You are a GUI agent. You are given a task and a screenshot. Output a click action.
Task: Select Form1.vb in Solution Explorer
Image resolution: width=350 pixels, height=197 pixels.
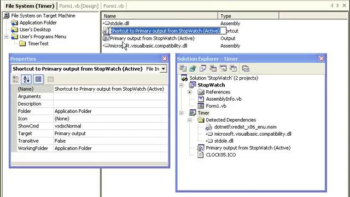(x=216, y=106)
